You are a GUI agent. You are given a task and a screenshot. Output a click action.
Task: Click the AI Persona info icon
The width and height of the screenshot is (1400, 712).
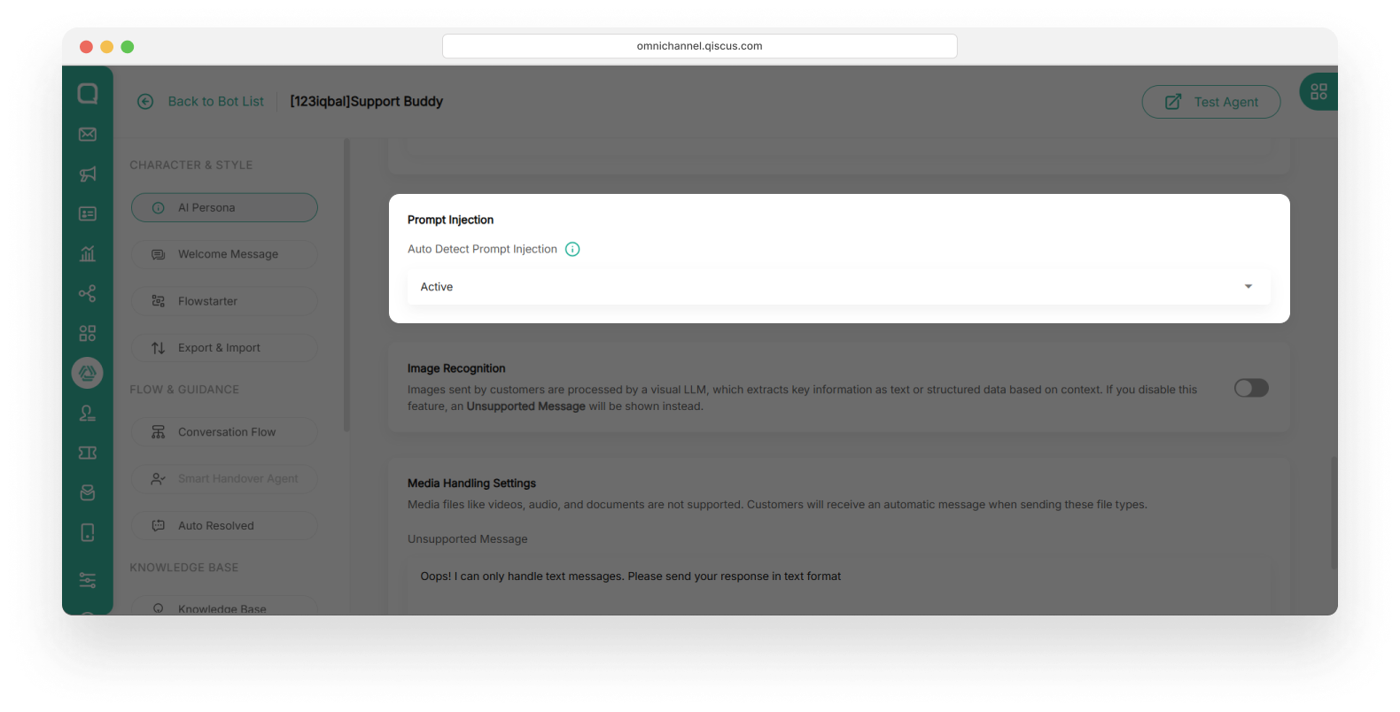click(159, 208)
